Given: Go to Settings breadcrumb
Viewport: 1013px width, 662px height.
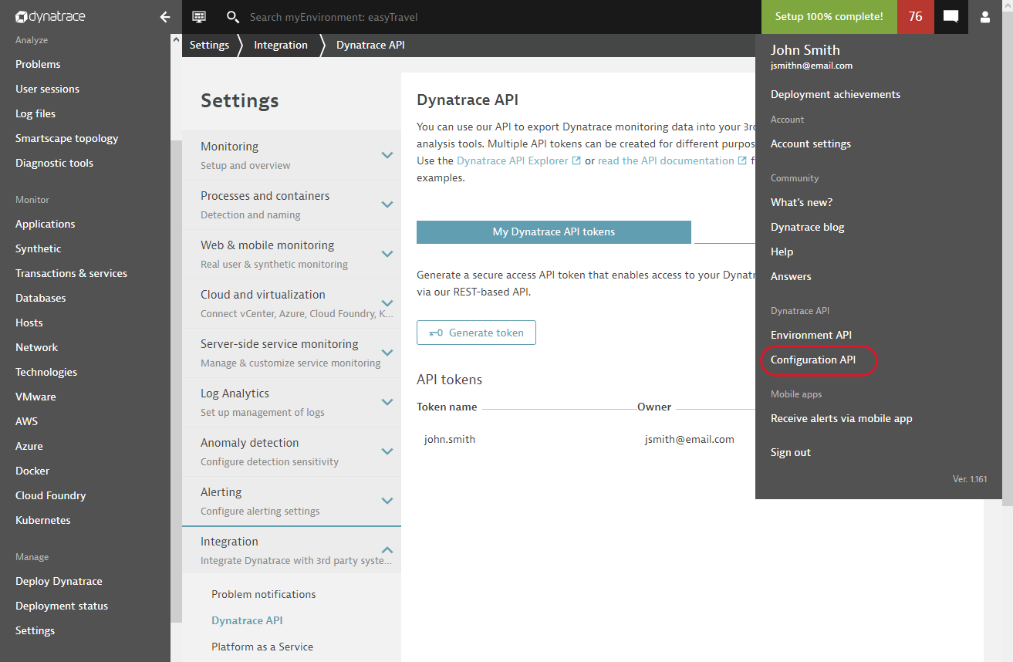Looking at the screenshot, I should 209,45.
